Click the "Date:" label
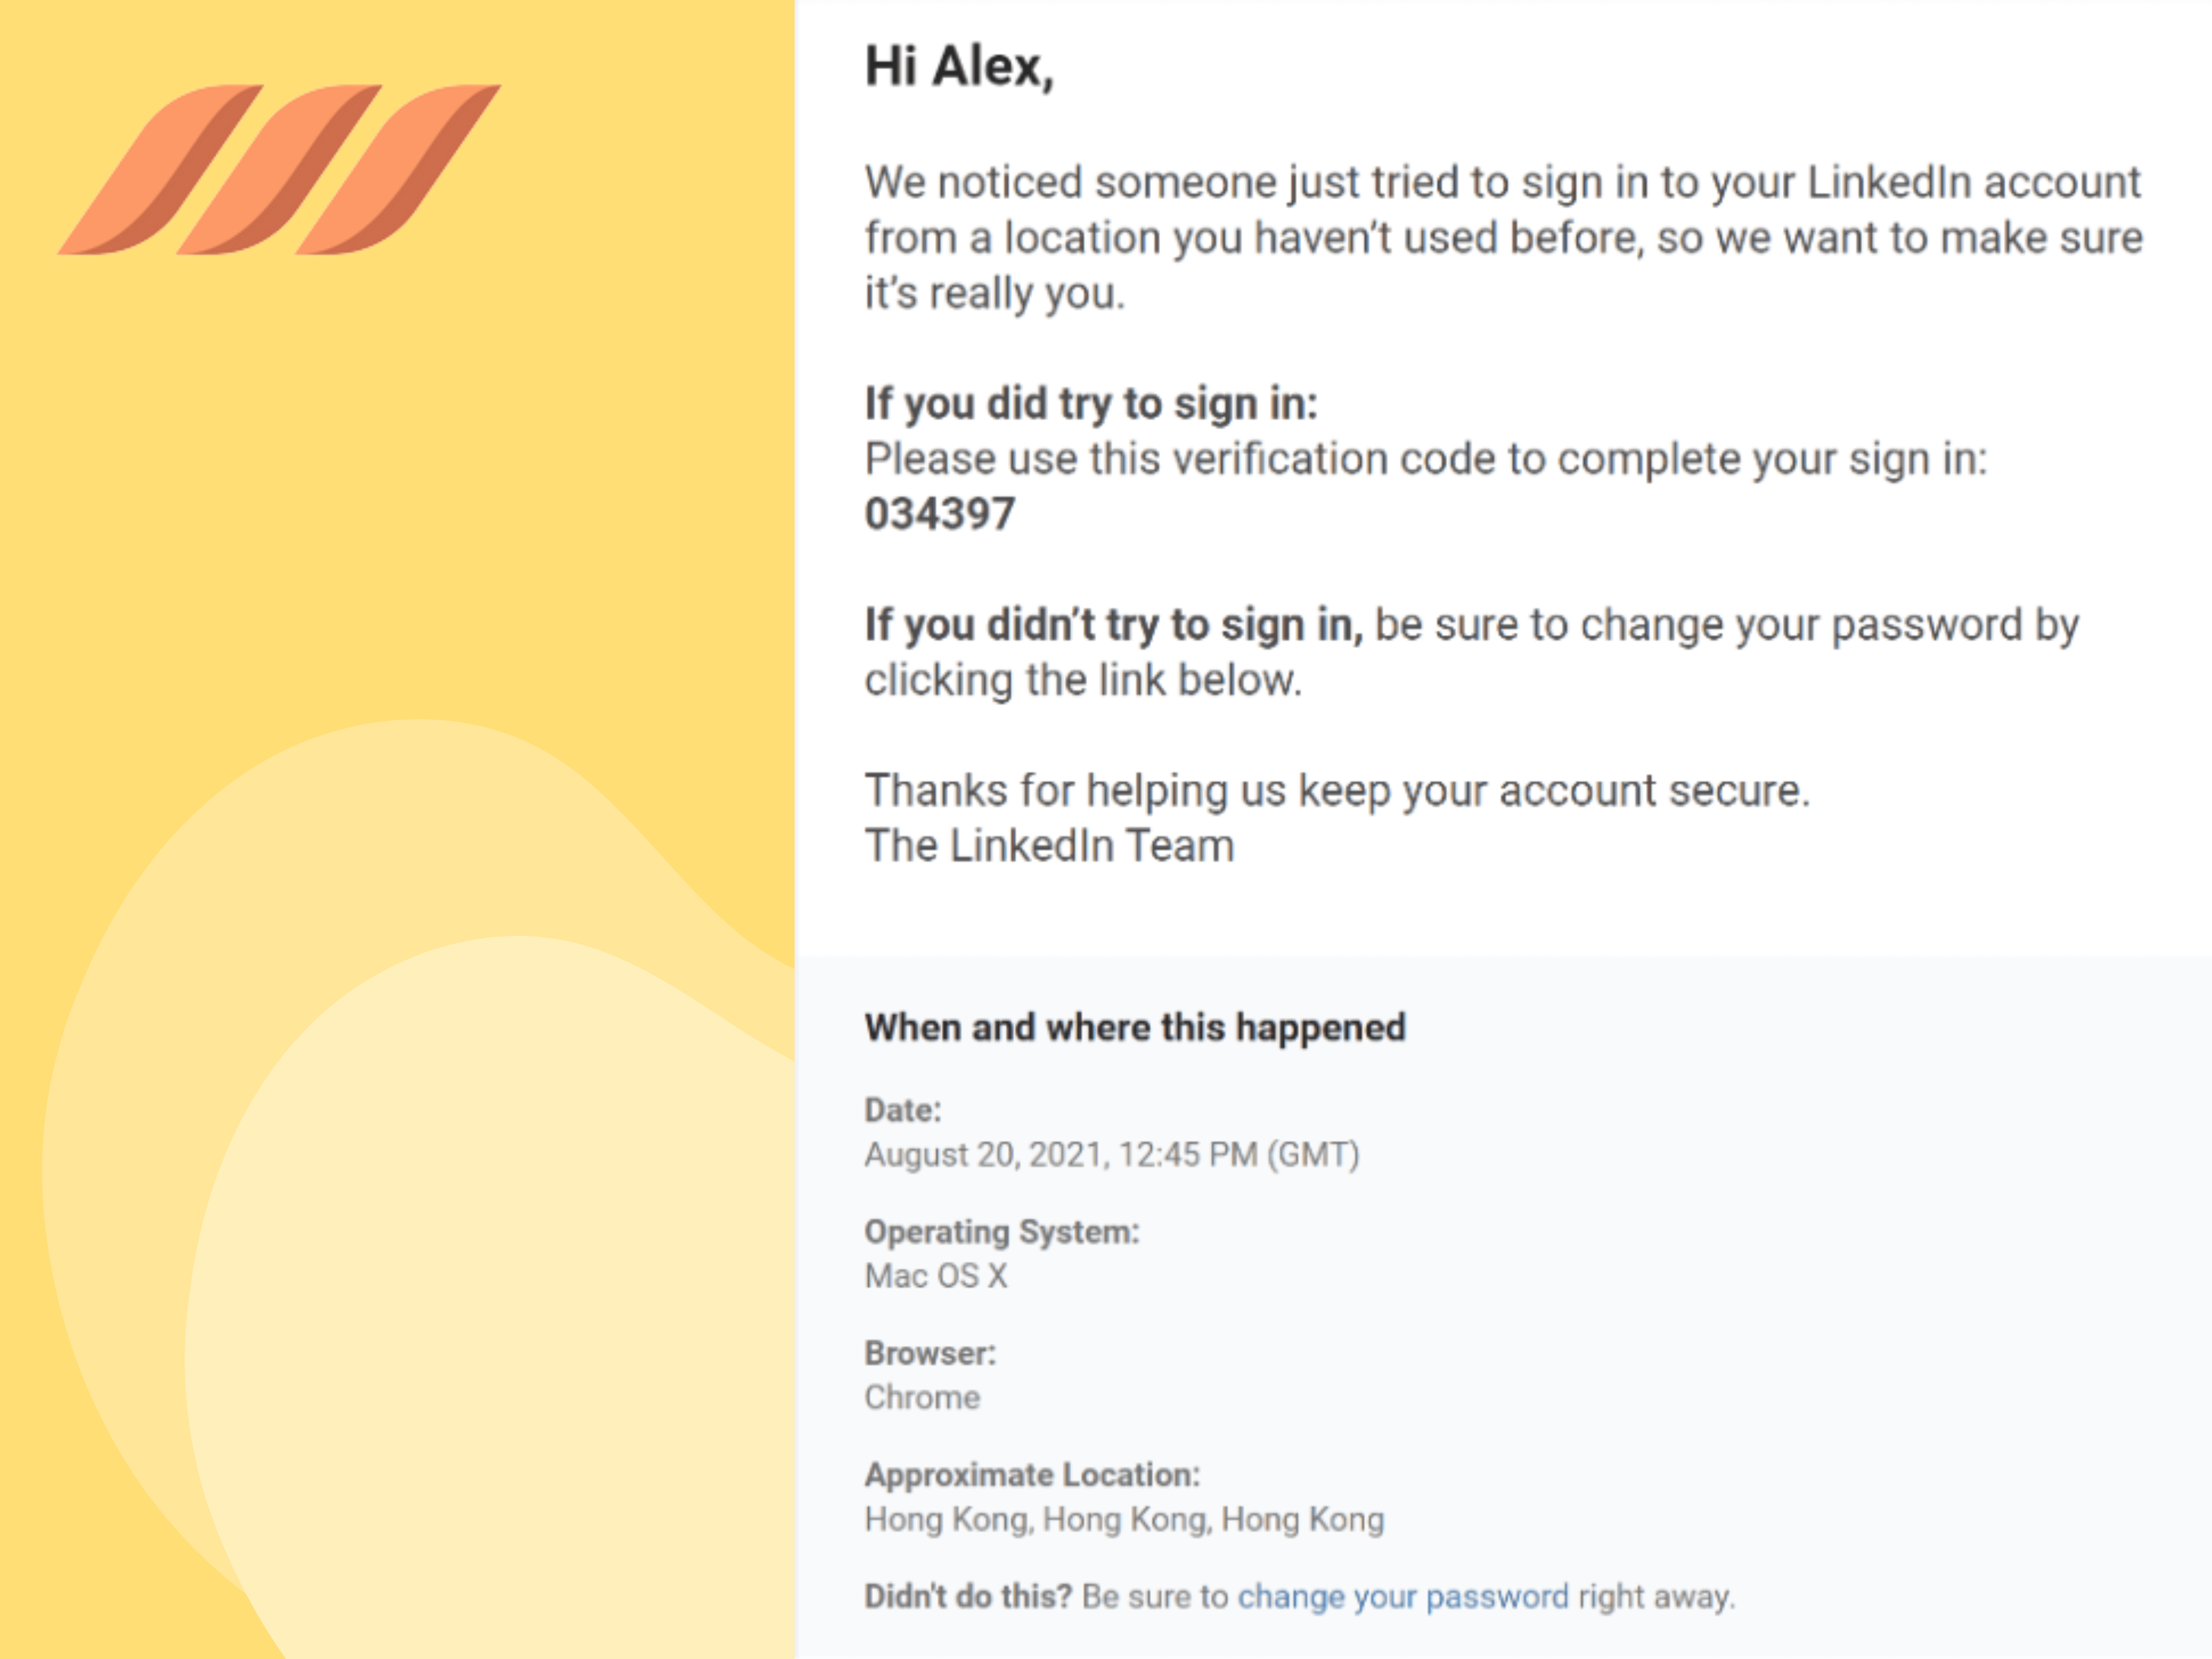This screenshot has width=2212, height=1659. coord(903,1110)
